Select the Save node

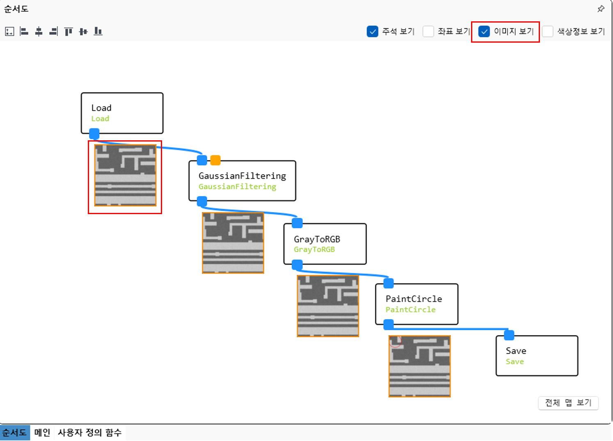537,356
